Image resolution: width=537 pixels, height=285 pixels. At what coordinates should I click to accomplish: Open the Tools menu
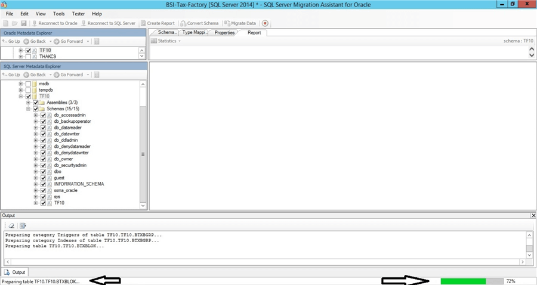pyautogui.click(x=59, y=14)
